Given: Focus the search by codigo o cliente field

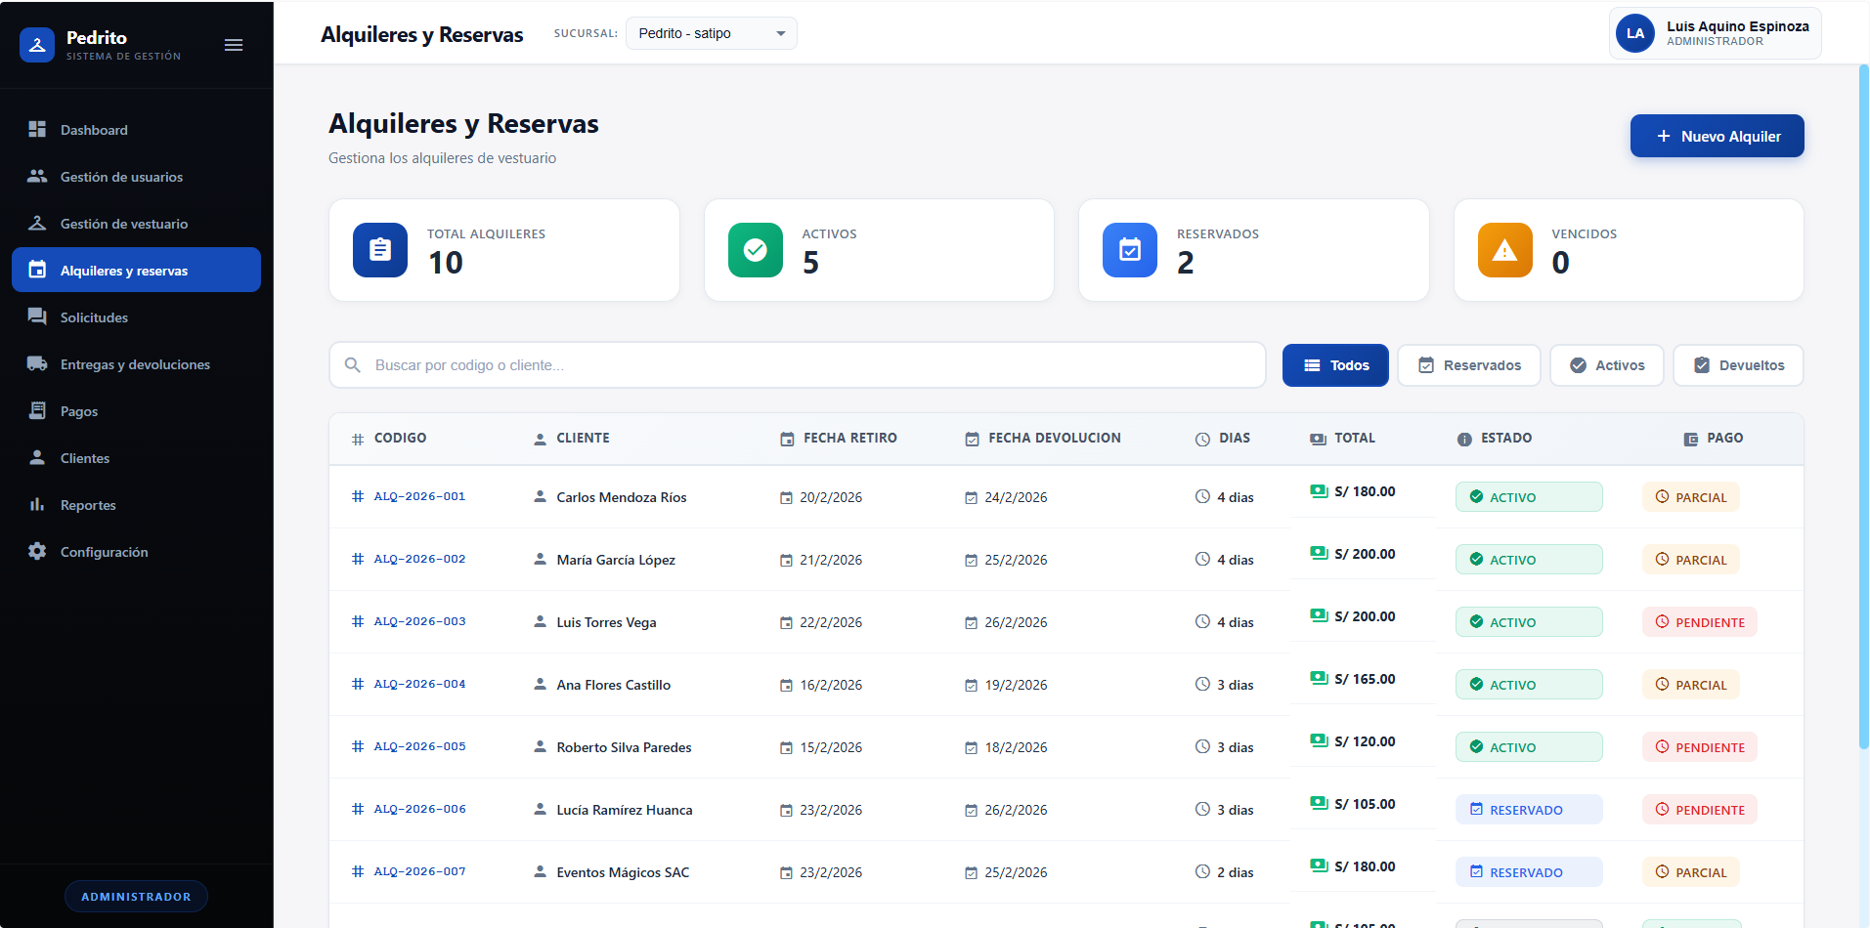Looking at the screenshot, I should [x=811, y=365].
